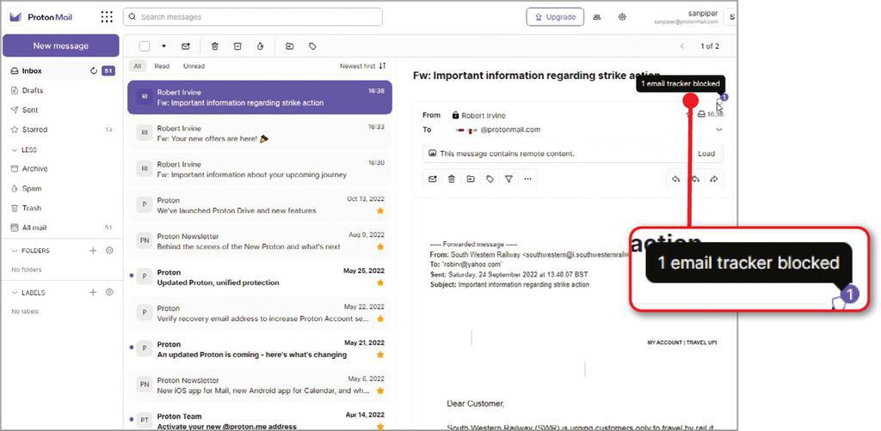Click the Proton Mail logo
Image resolution: width=881 pixels, height=431 pixels.
click(40, 17)
